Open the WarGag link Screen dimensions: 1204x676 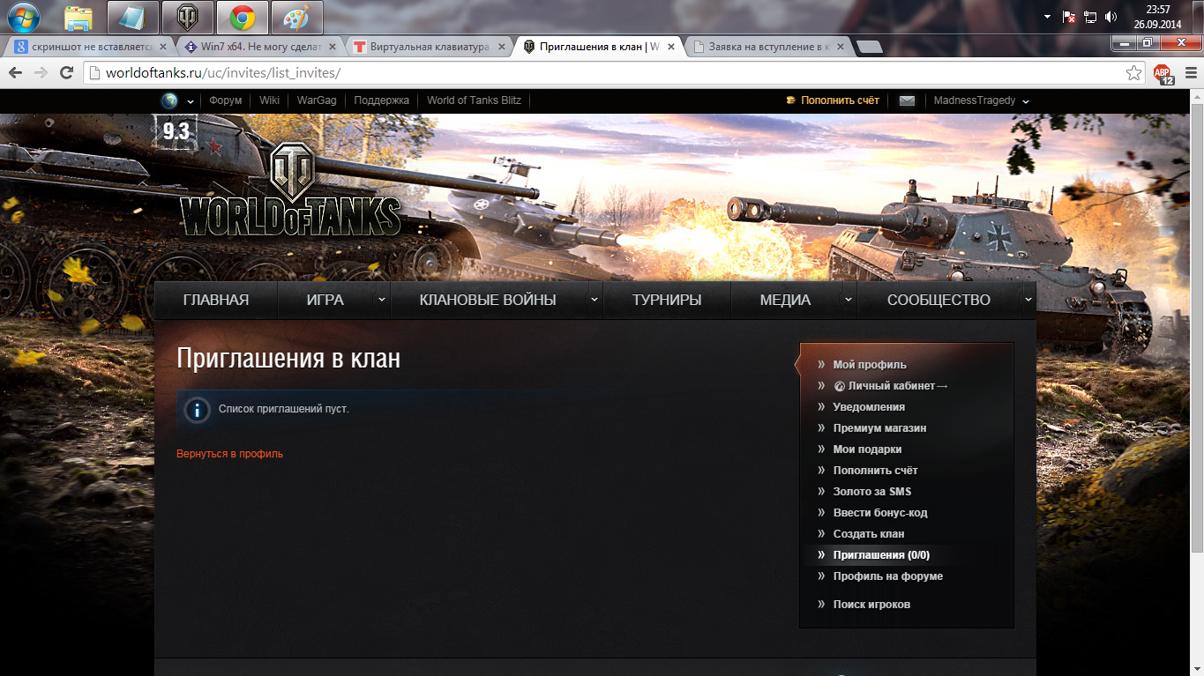[x=317, y=100]
